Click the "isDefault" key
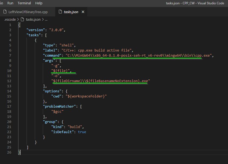The height and width of the screenshot is (164, 228). point(63,132)
